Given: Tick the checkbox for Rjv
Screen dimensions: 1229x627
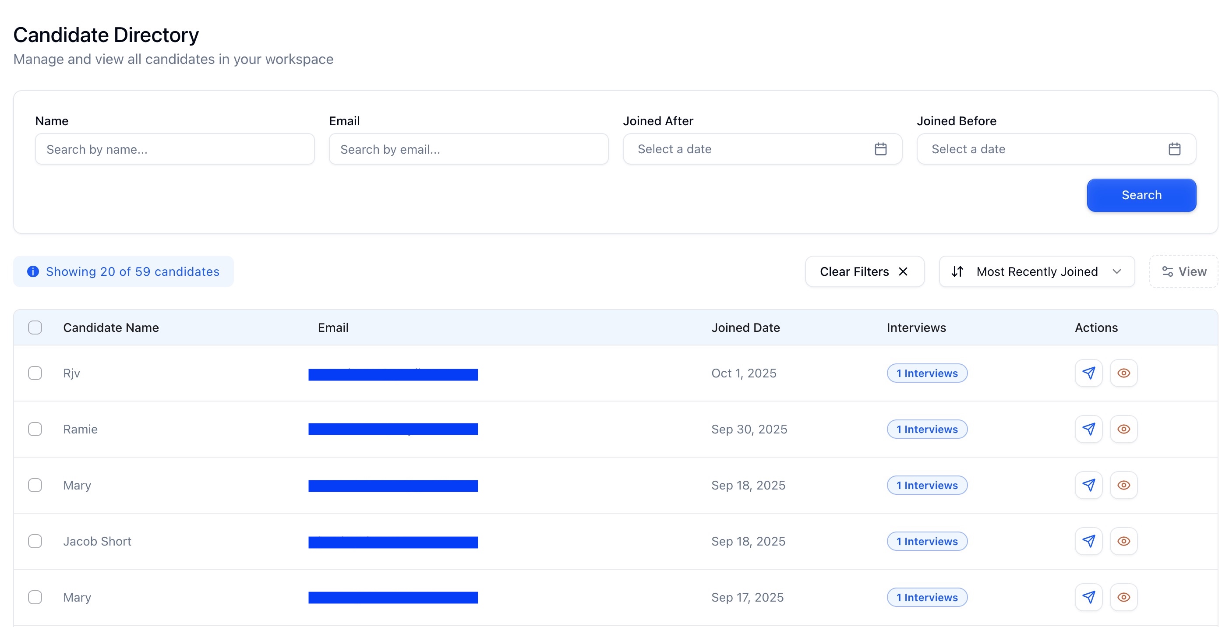Looking at the screenshot, I should (35, 373).
